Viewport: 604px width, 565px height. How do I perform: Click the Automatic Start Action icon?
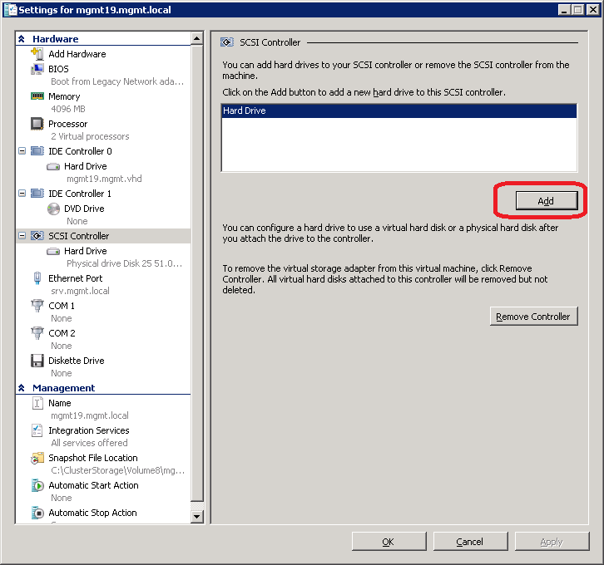point(37,485)
